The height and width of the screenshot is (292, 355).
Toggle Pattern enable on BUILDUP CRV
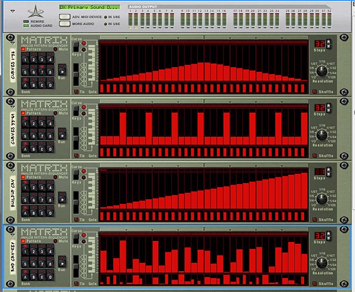(x=23, y=177)
